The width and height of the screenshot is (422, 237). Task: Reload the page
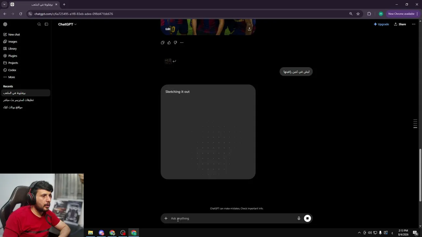(x=20, y=14)
